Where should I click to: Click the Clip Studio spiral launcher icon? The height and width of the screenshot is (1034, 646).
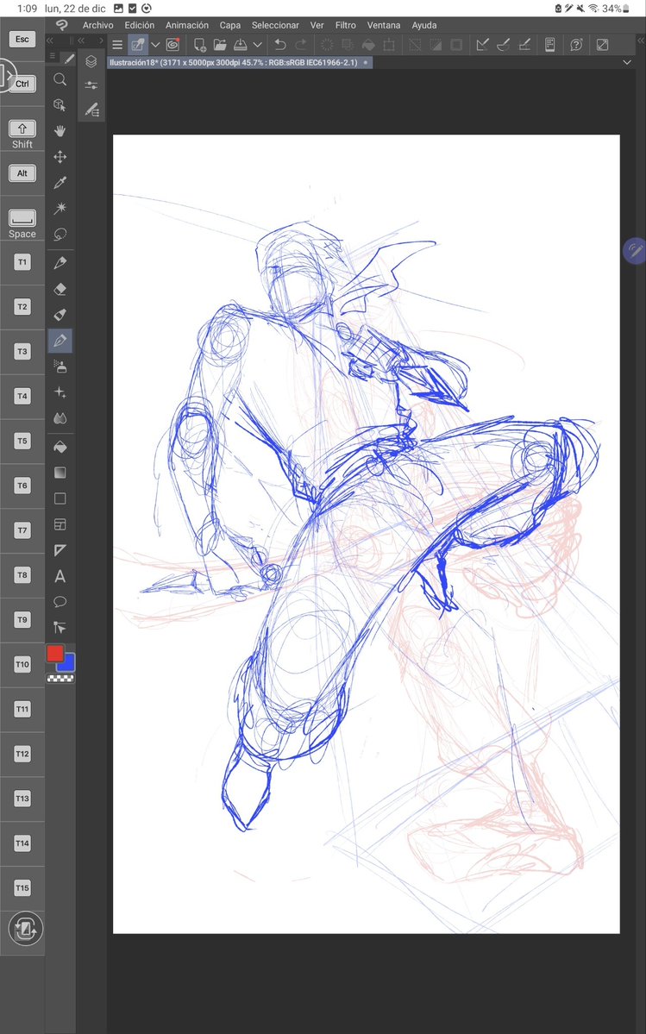[172, 45]
